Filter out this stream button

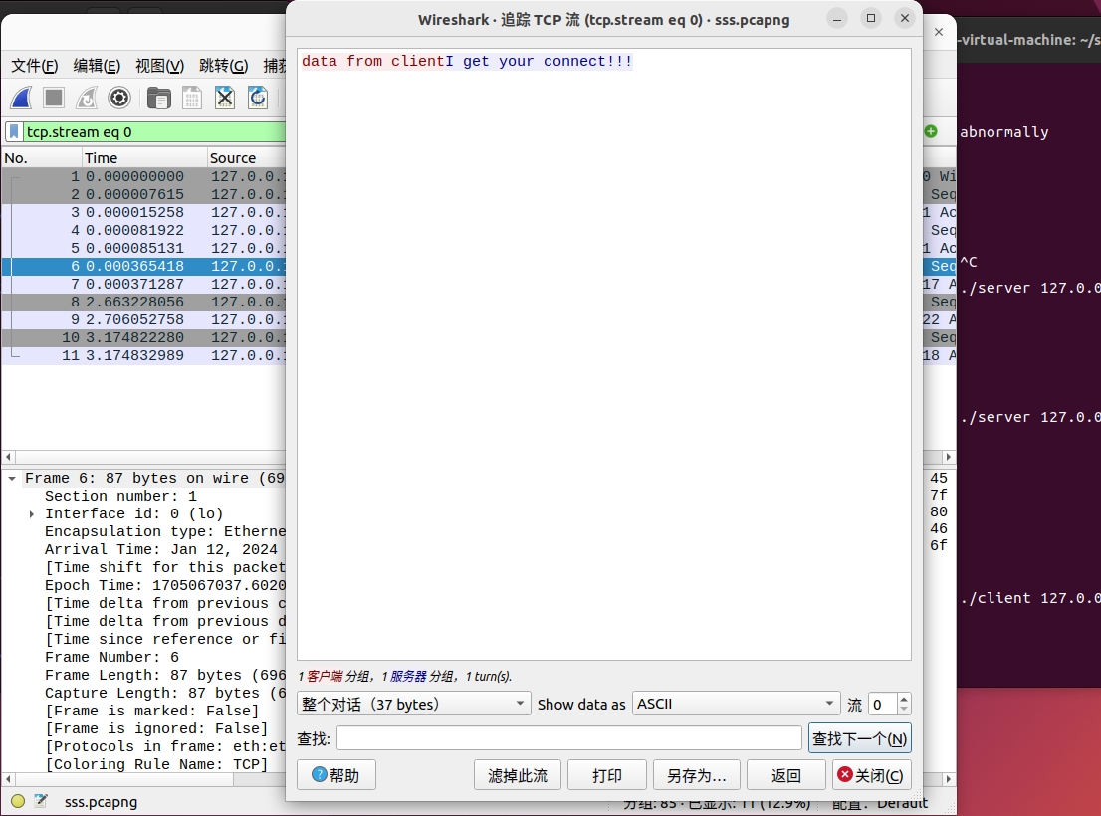[x=518, y=775]
